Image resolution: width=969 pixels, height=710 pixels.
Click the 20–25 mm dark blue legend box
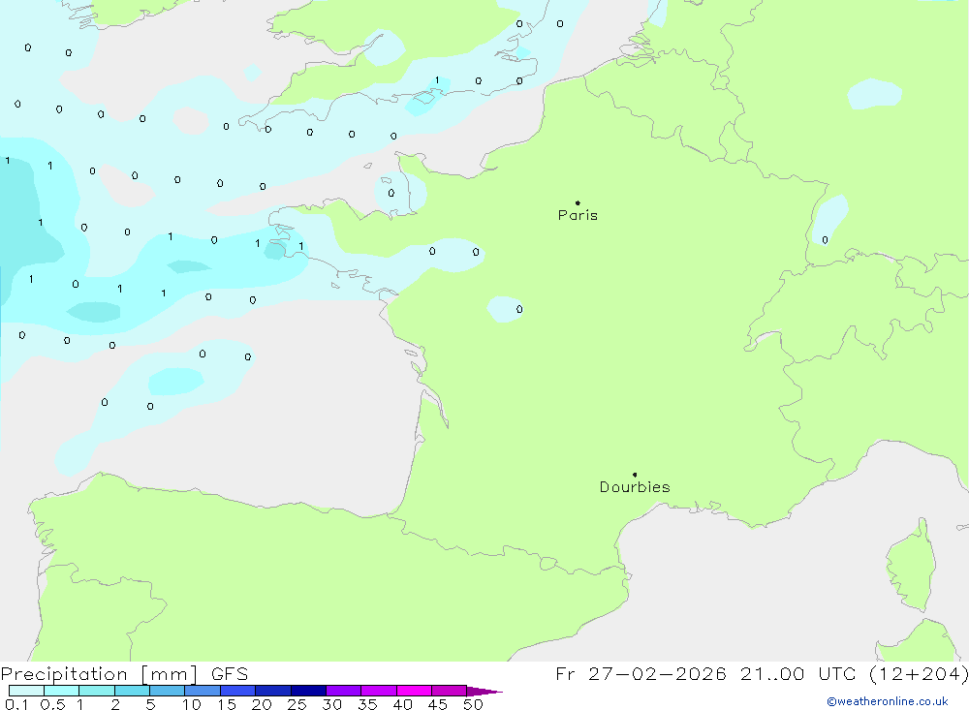click(273, 691)
